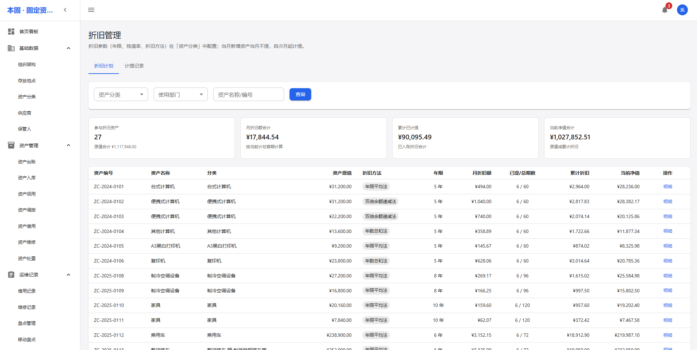Open 资产维修 in the sidebar
The height and width of the screenshot is (350, 697).
click(x=27, y=242)
